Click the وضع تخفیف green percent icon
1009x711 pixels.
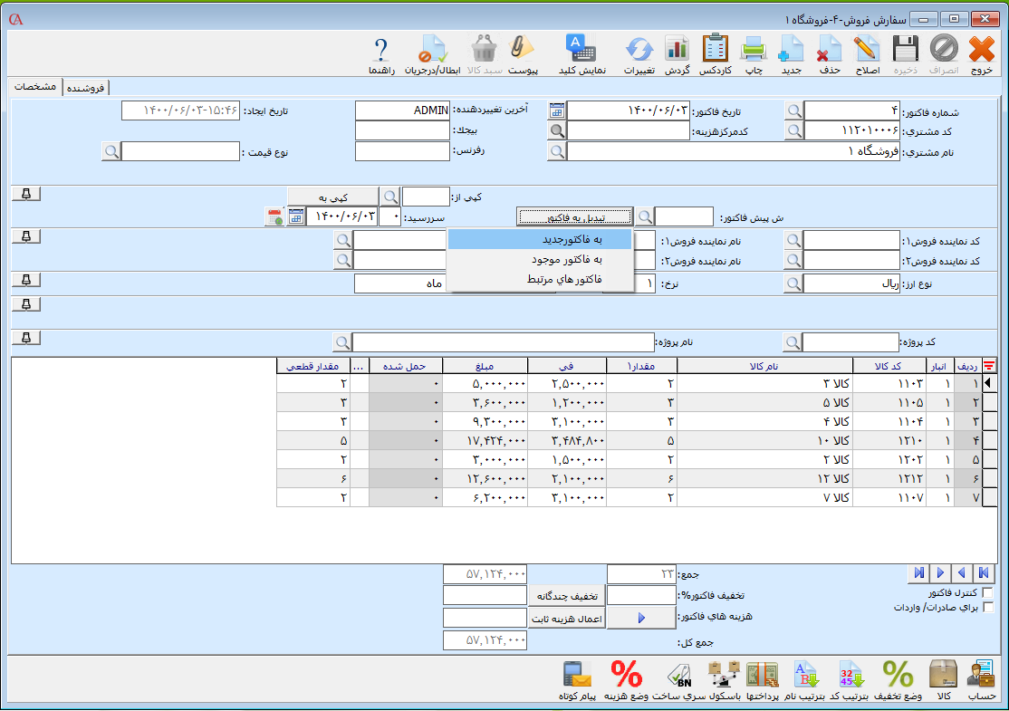(x=897, y=676)
